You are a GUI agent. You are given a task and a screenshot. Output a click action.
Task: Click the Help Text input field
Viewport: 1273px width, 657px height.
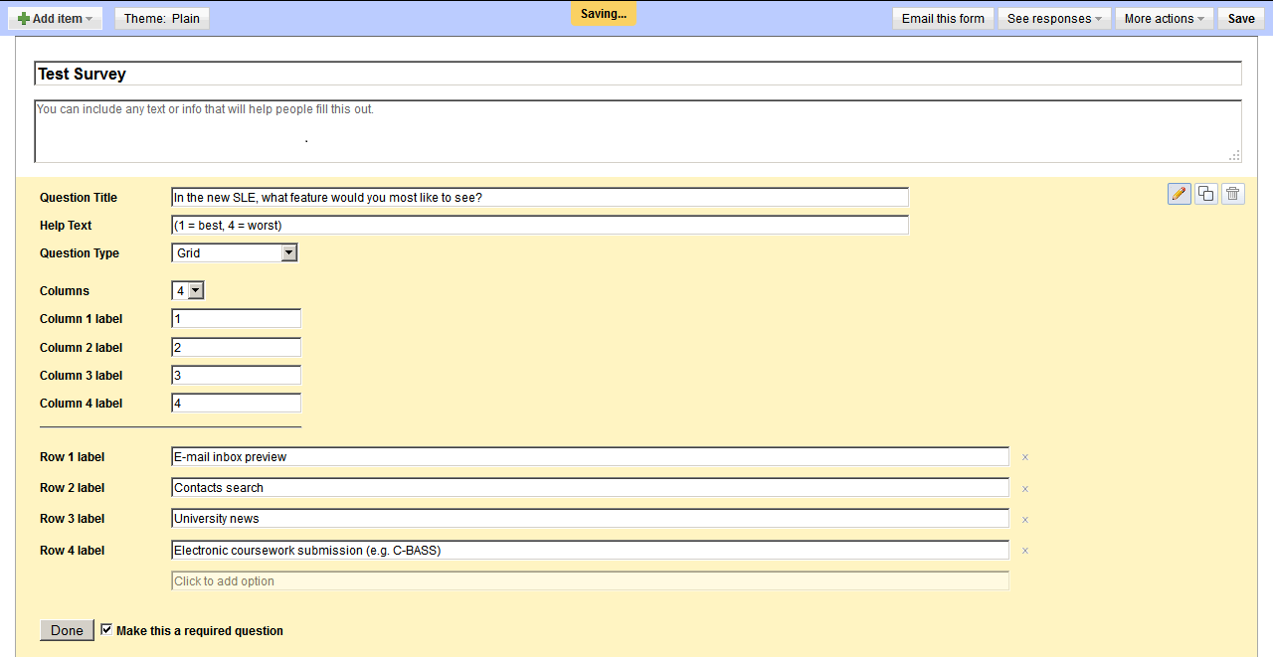(540, 226)
